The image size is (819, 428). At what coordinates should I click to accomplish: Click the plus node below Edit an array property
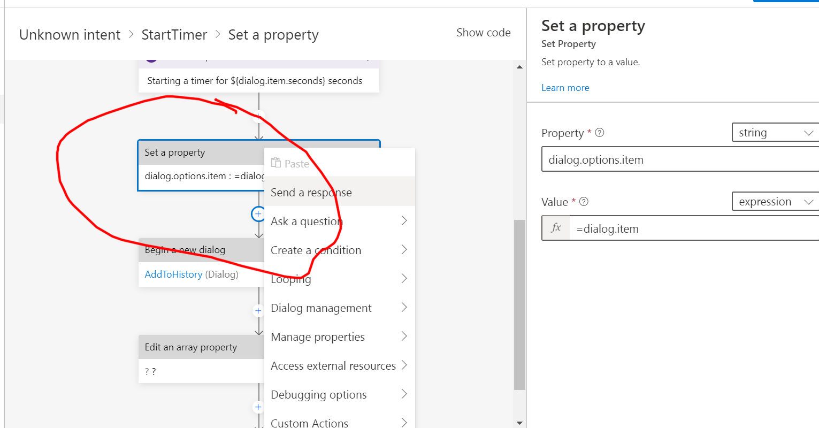[x=258, y=407]
